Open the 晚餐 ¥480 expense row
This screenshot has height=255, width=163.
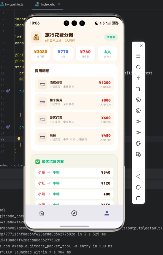(x=74, y=137)
